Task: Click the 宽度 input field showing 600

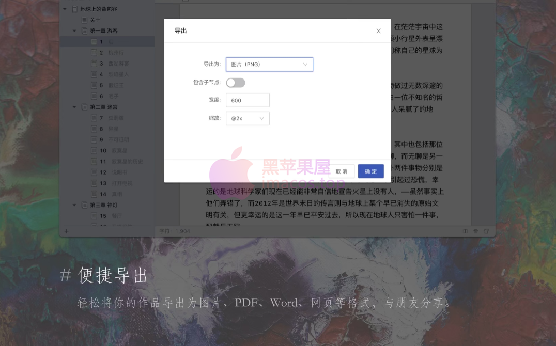Action: point(248,100)
